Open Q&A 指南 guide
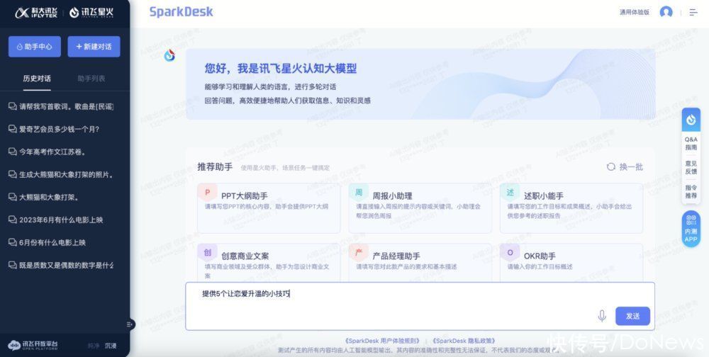 (691, 143)
